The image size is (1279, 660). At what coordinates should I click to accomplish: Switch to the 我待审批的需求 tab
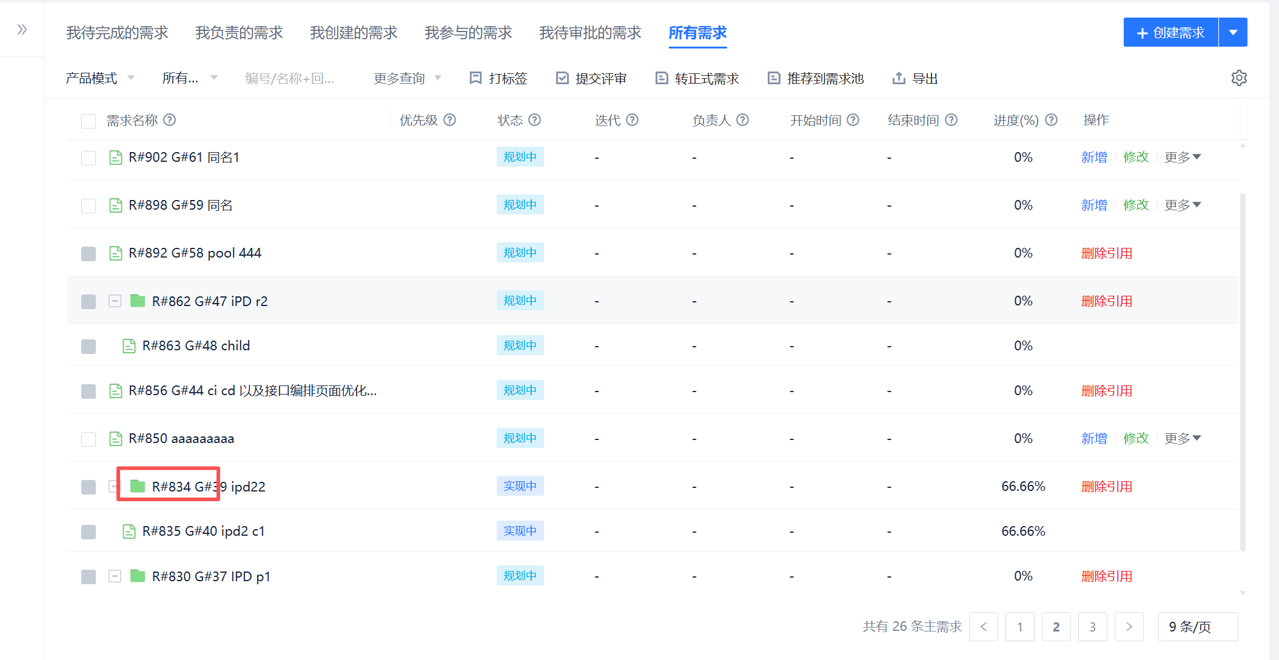tap(590, 33)
